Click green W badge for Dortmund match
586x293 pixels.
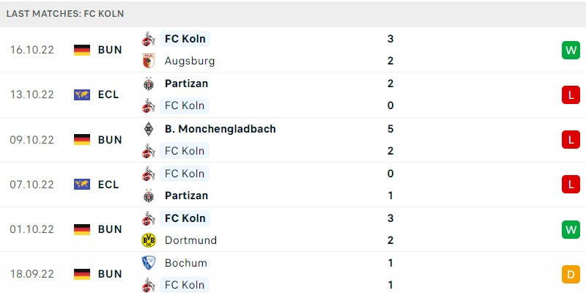point(571,229)
